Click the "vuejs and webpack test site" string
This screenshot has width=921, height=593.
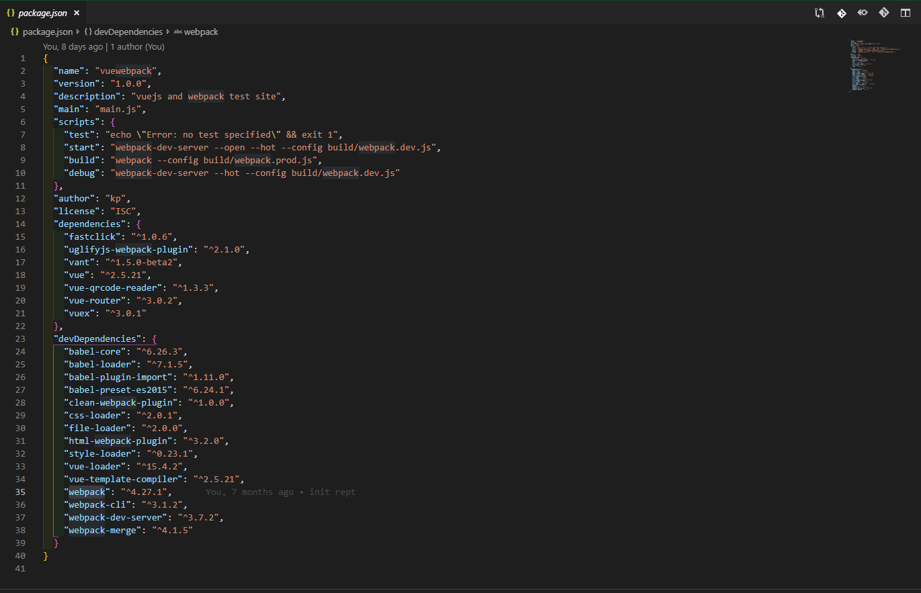tap(206, 97)
